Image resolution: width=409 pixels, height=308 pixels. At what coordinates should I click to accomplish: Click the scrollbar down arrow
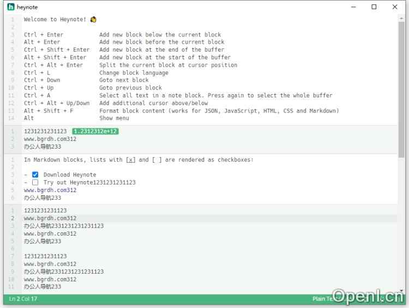click(x=401, y=291)
